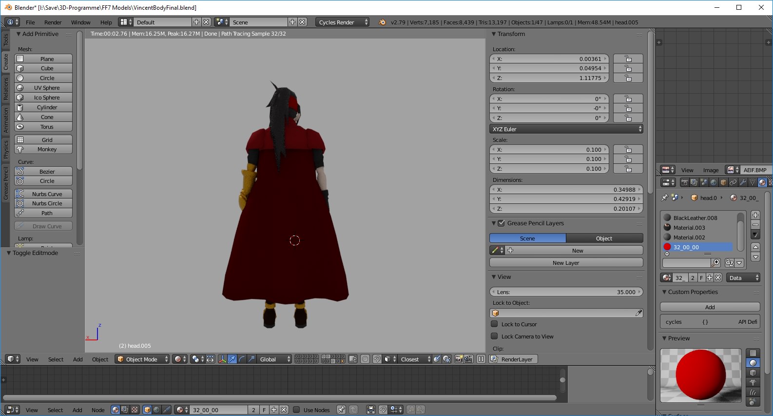Open the mesh Data properties tab
This screenshot has width=773, height=416.
(753, 182)
